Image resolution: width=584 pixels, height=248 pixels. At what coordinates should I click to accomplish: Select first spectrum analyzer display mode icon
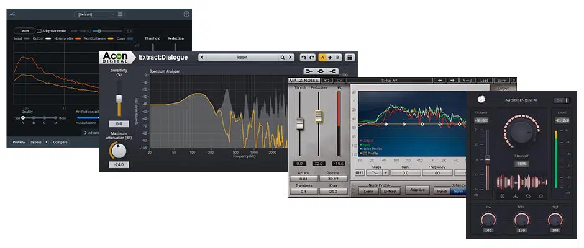[x=308, y=71]
